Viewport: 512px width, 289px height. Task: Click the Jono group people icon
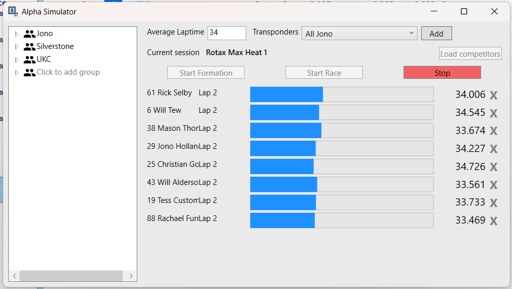(29, 34)
